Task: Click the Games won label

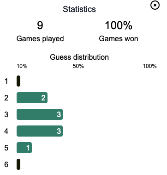Action: 119,39
